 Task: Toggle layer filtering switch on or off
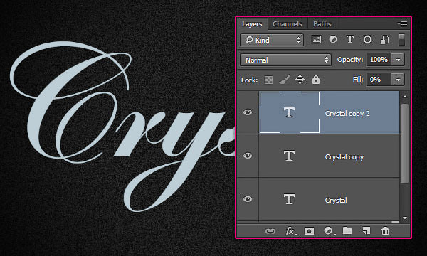401,40
